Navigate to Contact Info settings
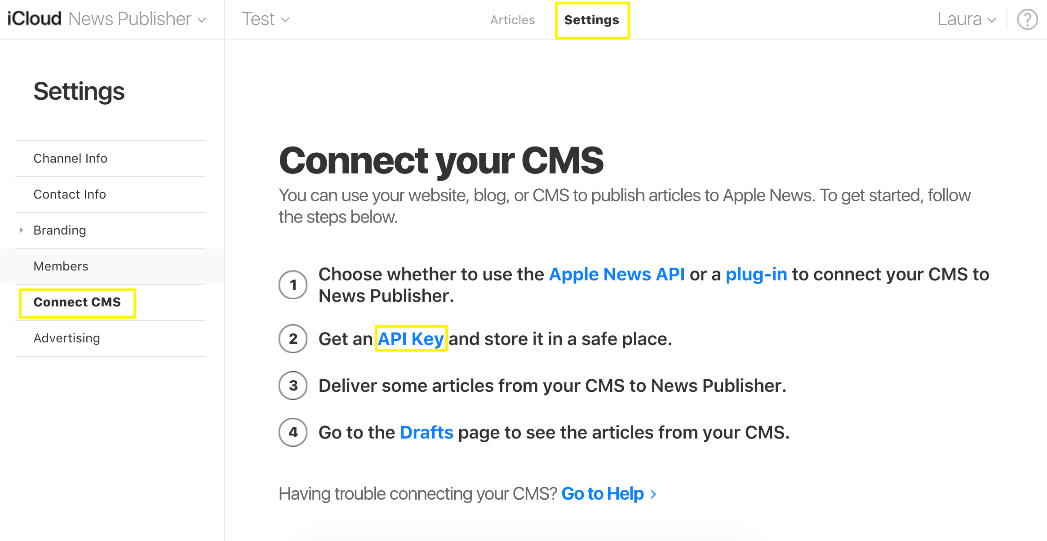 point(69,194)
